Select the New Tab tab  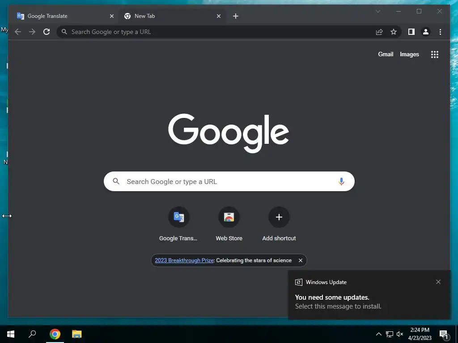(172, 16)
